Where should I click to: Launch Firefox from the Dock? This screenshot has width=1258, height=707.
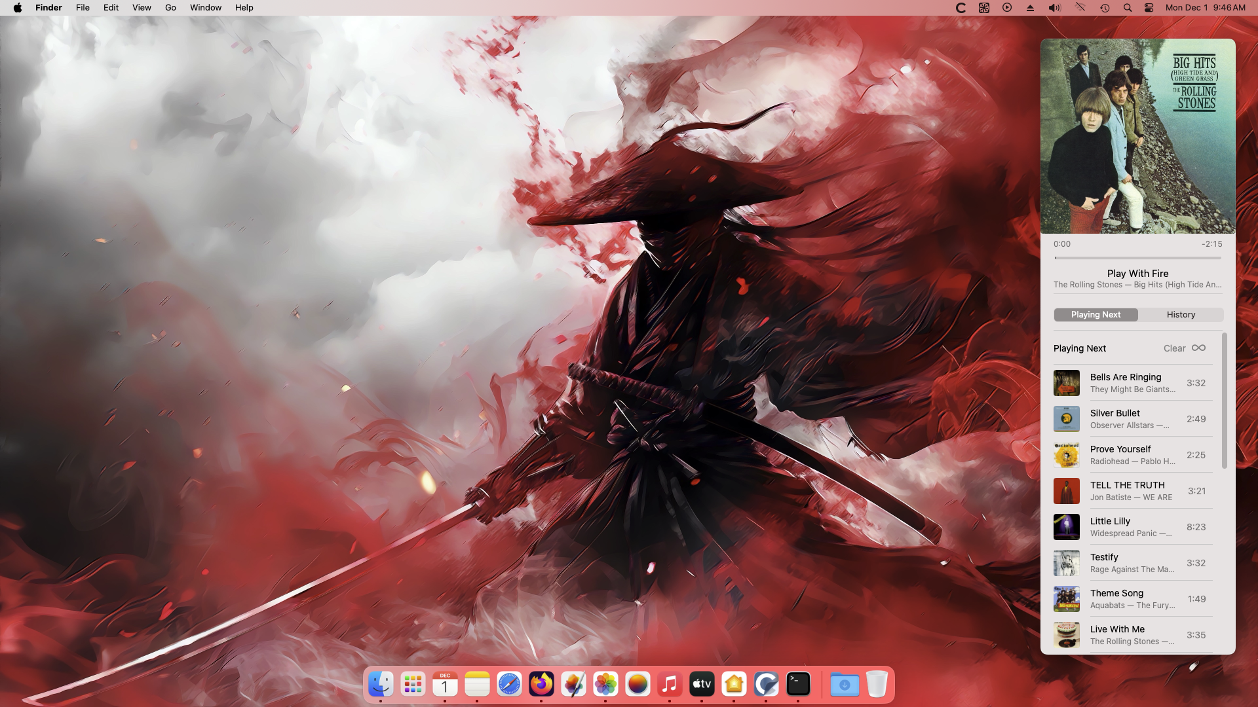[541, 685]
